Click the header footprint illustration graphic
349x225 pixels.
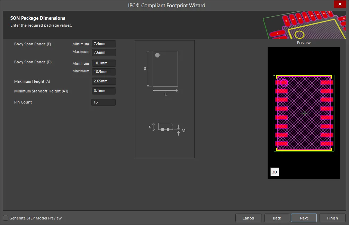point(304,25)
